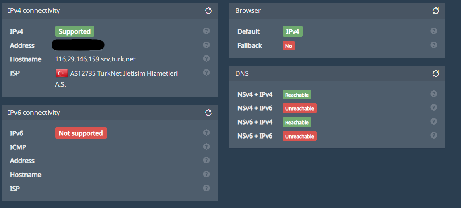Click the green IPv4 Default badge
The width and height of the screenshot is (461, 208).
click(292, 32)
